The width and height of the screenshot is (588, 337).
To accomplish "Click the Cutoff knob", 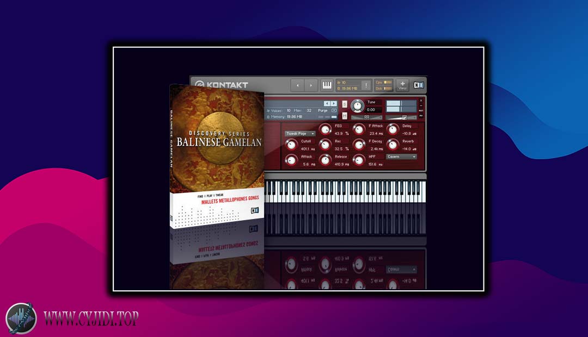I will [x=291, y=145].
